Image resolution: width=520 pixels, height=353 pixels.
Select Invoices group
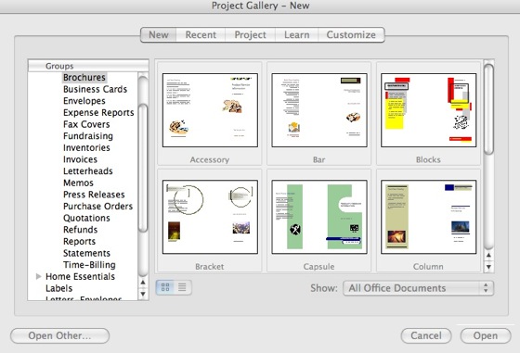(x=80, y=159)
